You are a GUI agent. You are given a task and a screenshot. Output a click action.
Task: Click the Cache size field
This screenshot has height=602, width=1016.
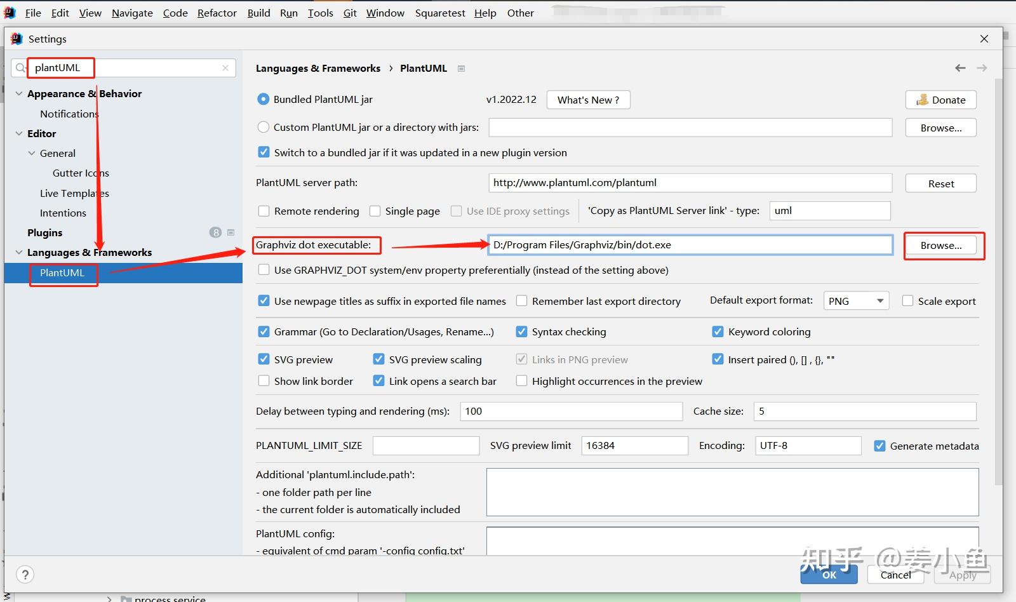865,411
